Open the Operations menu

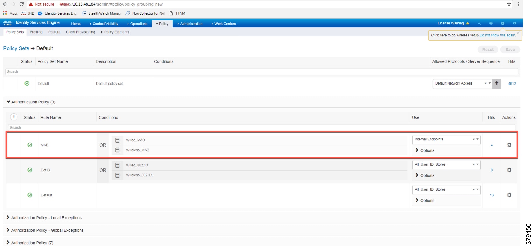[x=137, y=24]
